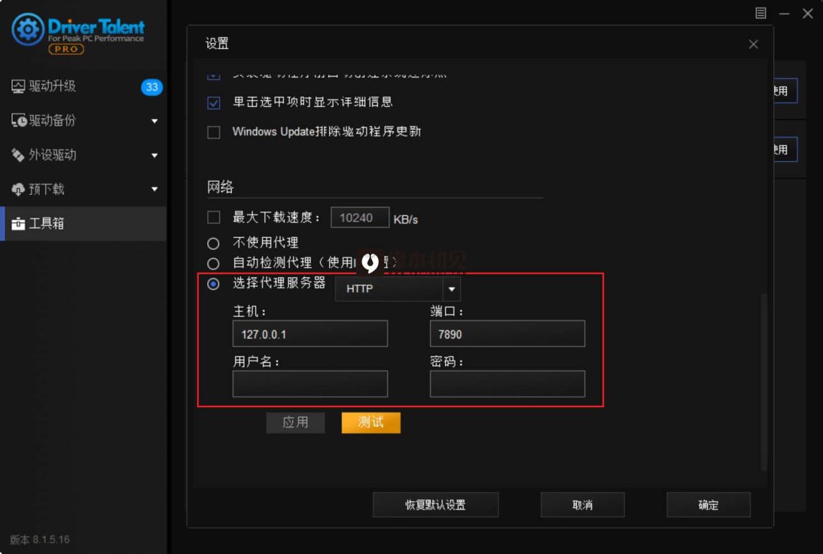Click the 外设驱动 plug icon
This screenshot has height=554, width=823.
pyautogui.click(x=18, y=155)
